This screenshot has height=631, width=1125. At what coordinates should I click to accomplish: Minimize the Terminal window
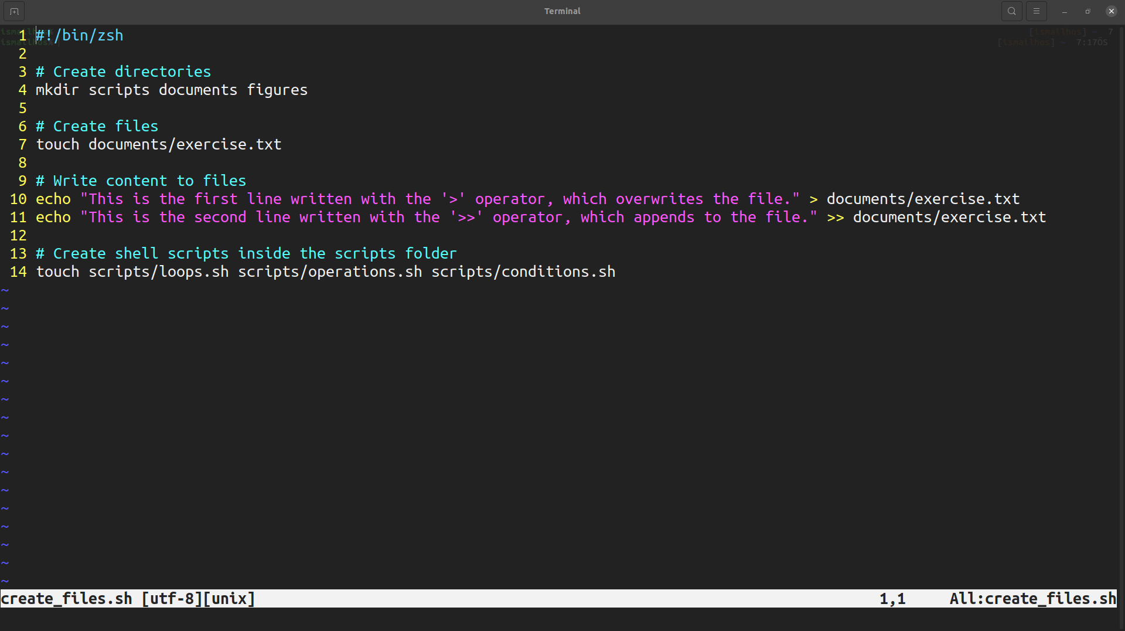(1065, 11)
